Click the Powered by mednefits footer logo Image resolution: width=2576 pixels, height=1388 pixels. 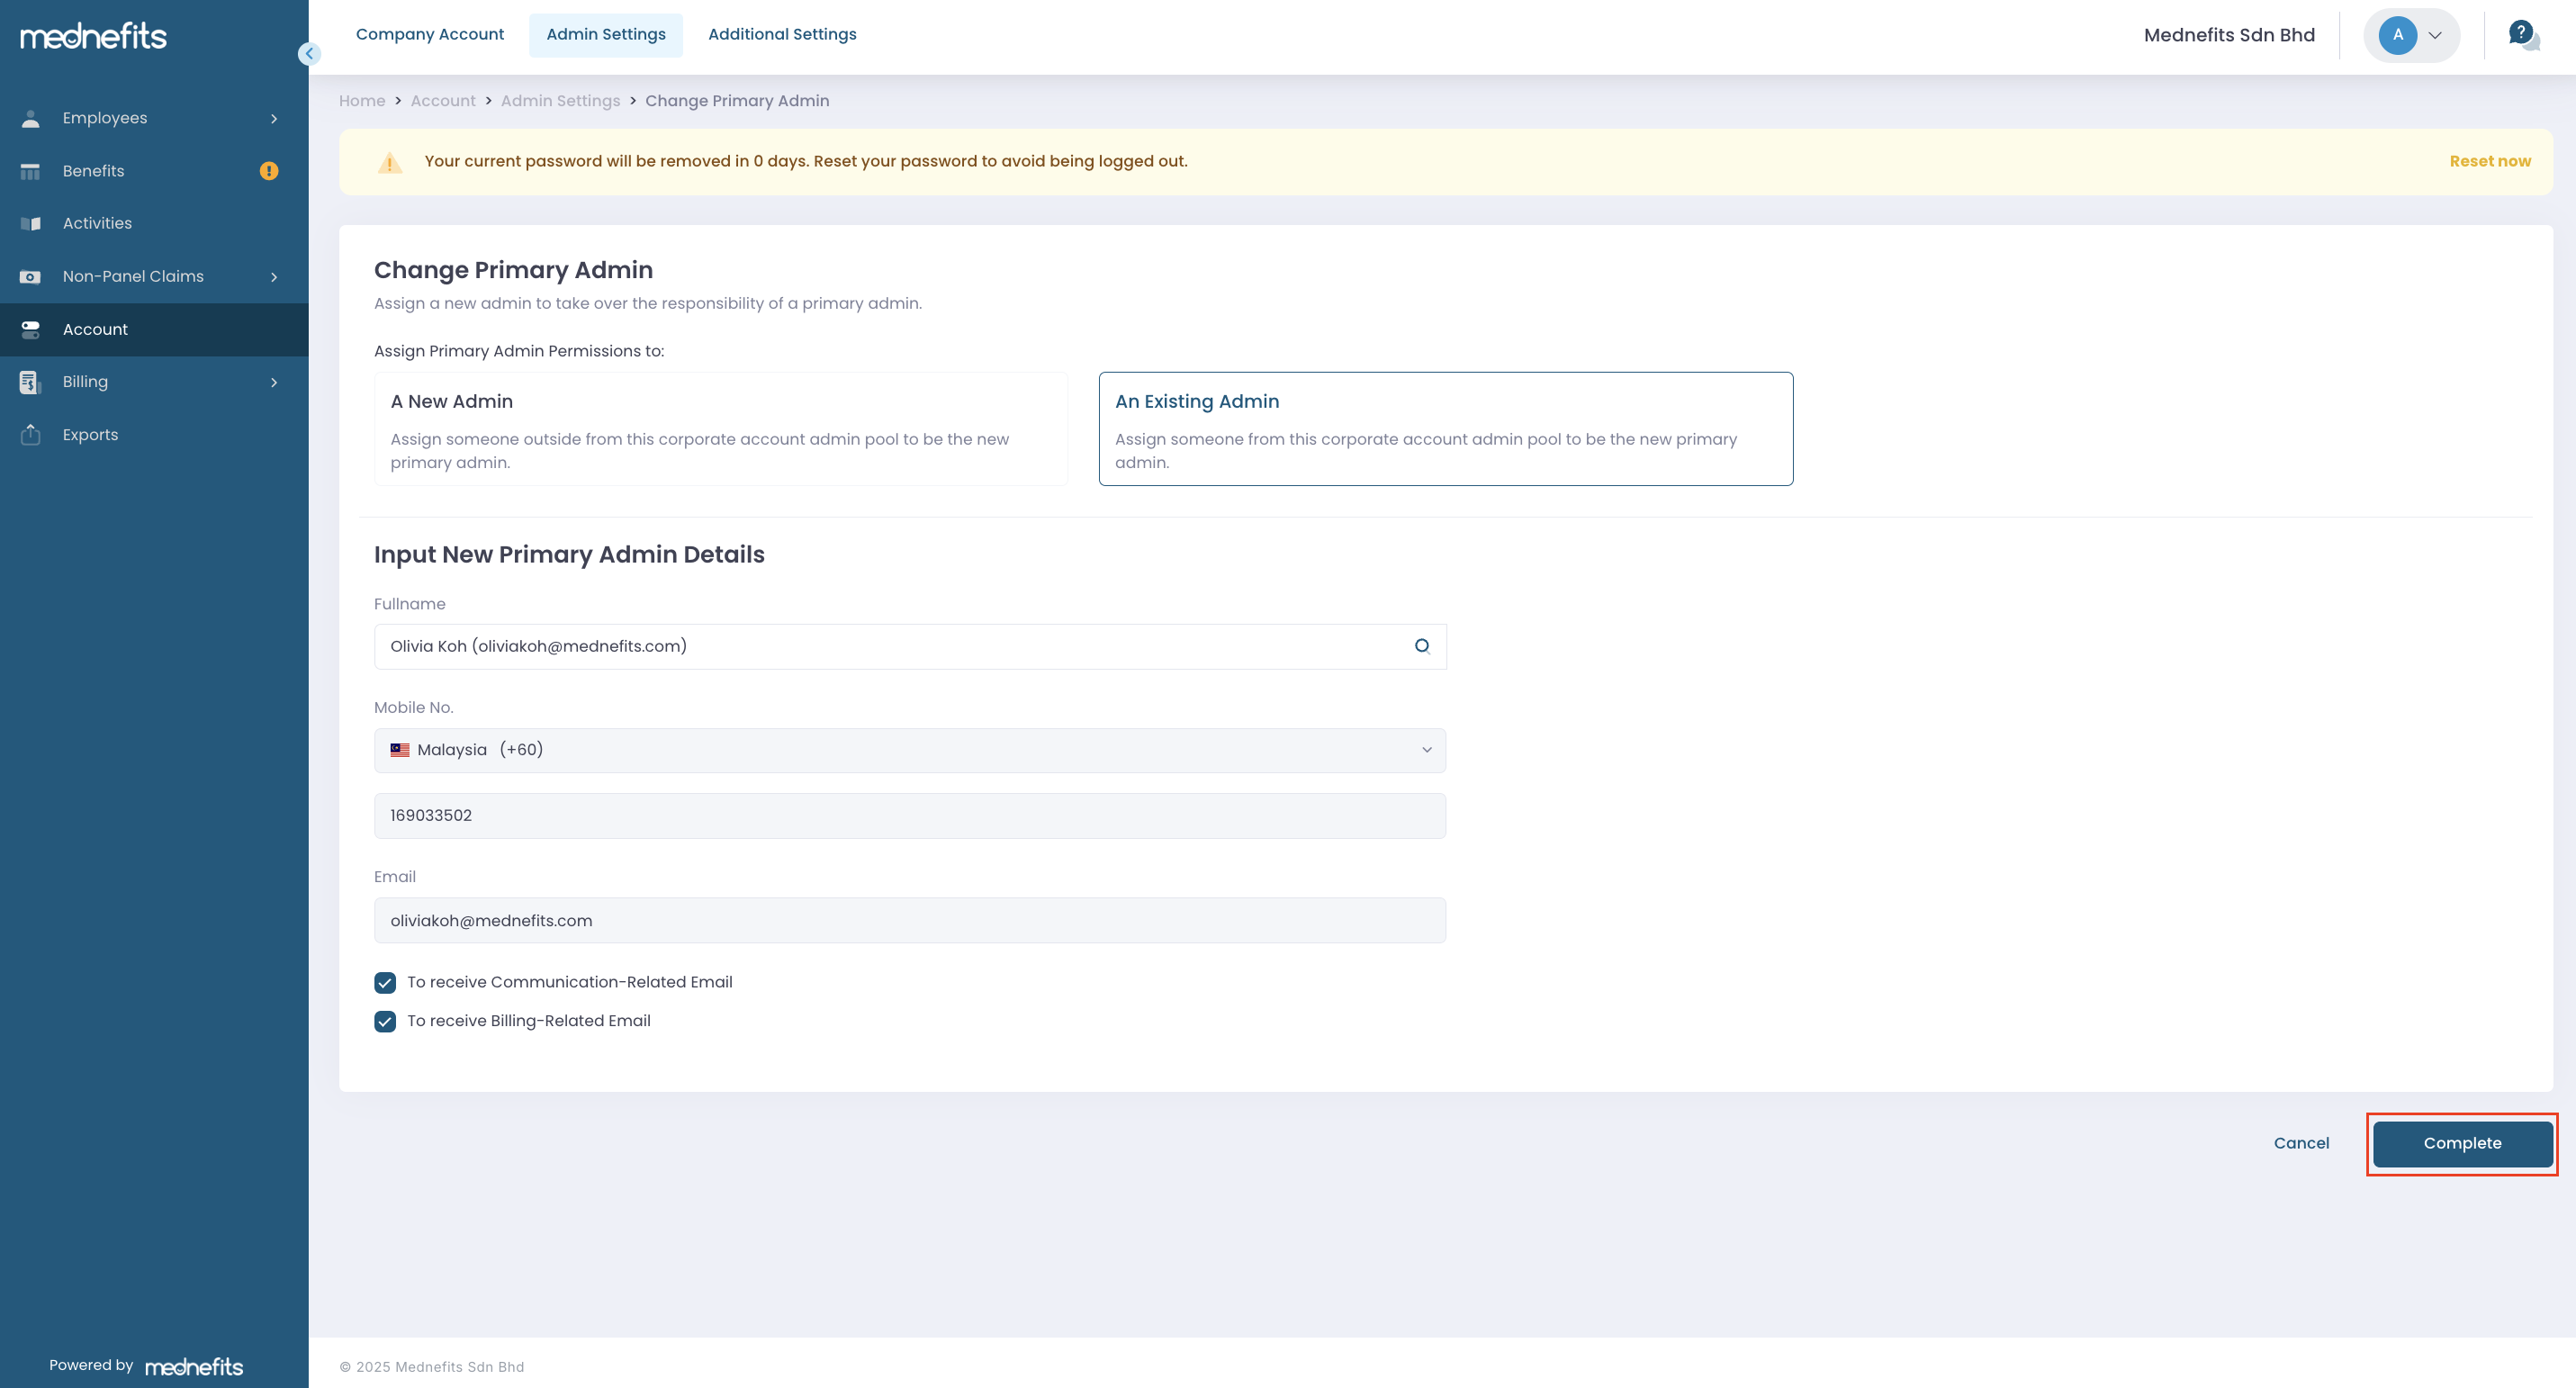pyautogui.click(x=194, y=1367)
